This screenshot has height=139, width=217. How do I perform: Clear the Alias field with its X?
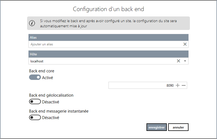coord(185,44)
